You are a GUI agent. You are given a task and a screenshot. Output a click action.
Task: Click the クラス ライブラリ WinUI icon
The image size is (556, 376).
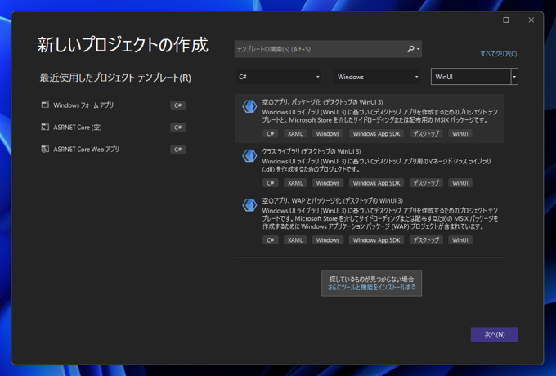(249, 155)
